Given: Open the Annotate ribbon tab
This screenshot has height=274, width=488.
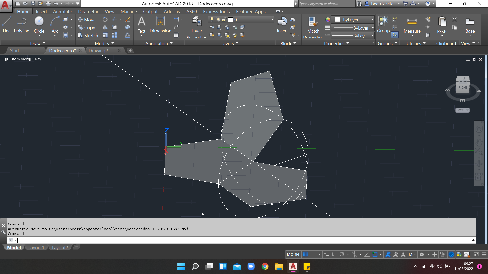Looking at the screenshot, I should point(62,11).
